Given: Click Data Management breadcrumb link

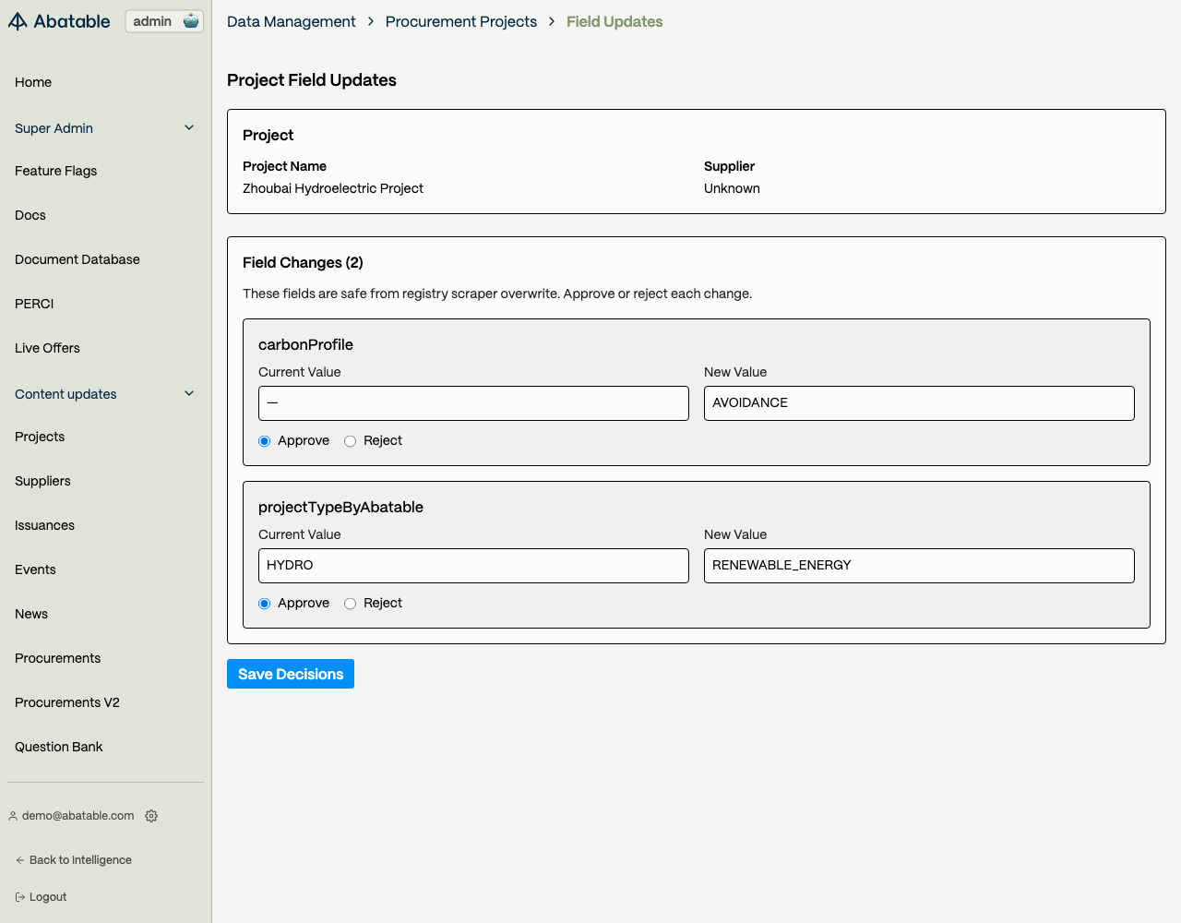Looking at the screenshot, I should pyautogui.click(x=291, y=21).
